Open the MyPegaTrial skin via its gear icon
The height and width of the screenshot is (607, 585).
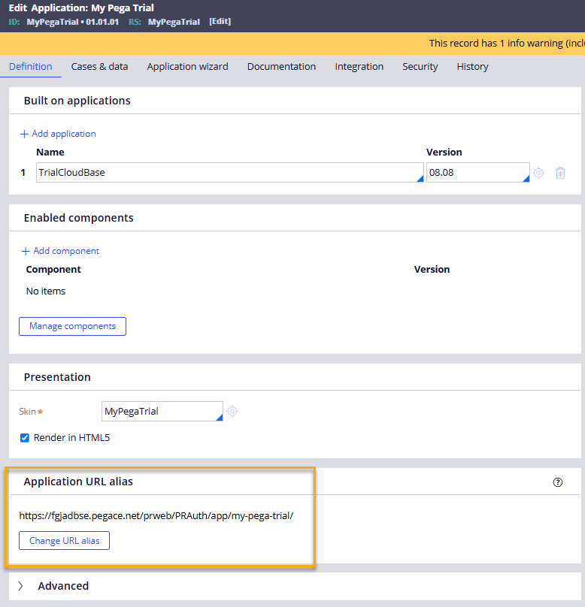point(232,411)
